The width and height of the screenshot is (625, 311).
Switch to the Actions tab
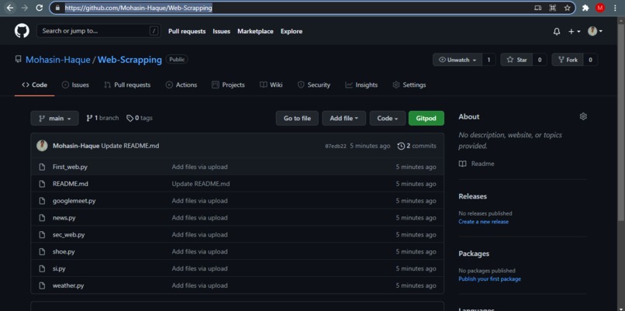181,85
